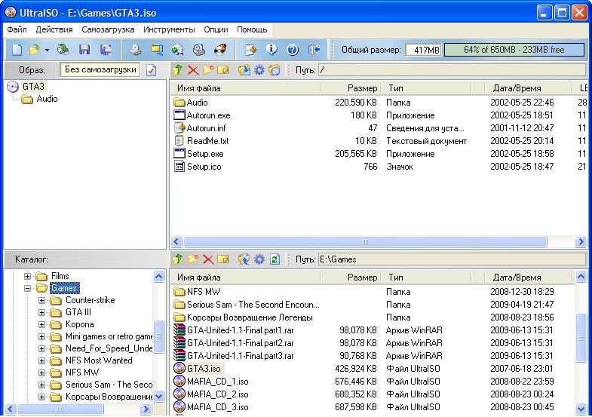The width and height of the screenshot is (592, 417).
Task: Click the blue Help question mark icon
Action: (293, 50)
